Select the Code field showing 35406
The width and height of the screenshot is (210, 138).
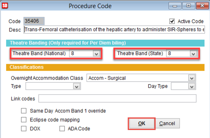34,21
